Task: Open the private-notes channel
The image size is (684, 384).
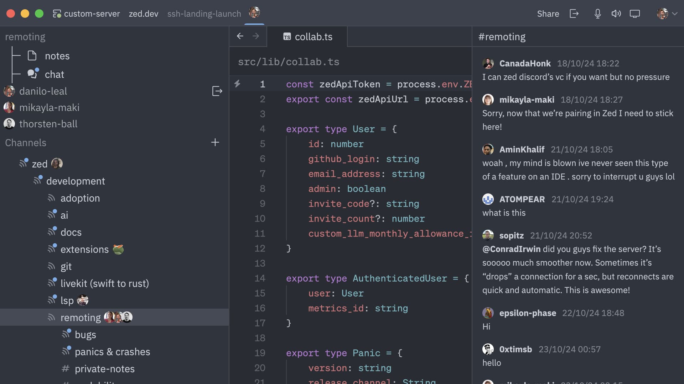Action: (104, 369)
